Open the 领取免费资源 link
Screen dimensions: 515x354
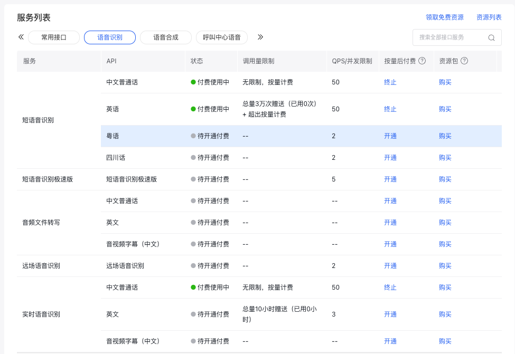[x=444, y=17]
